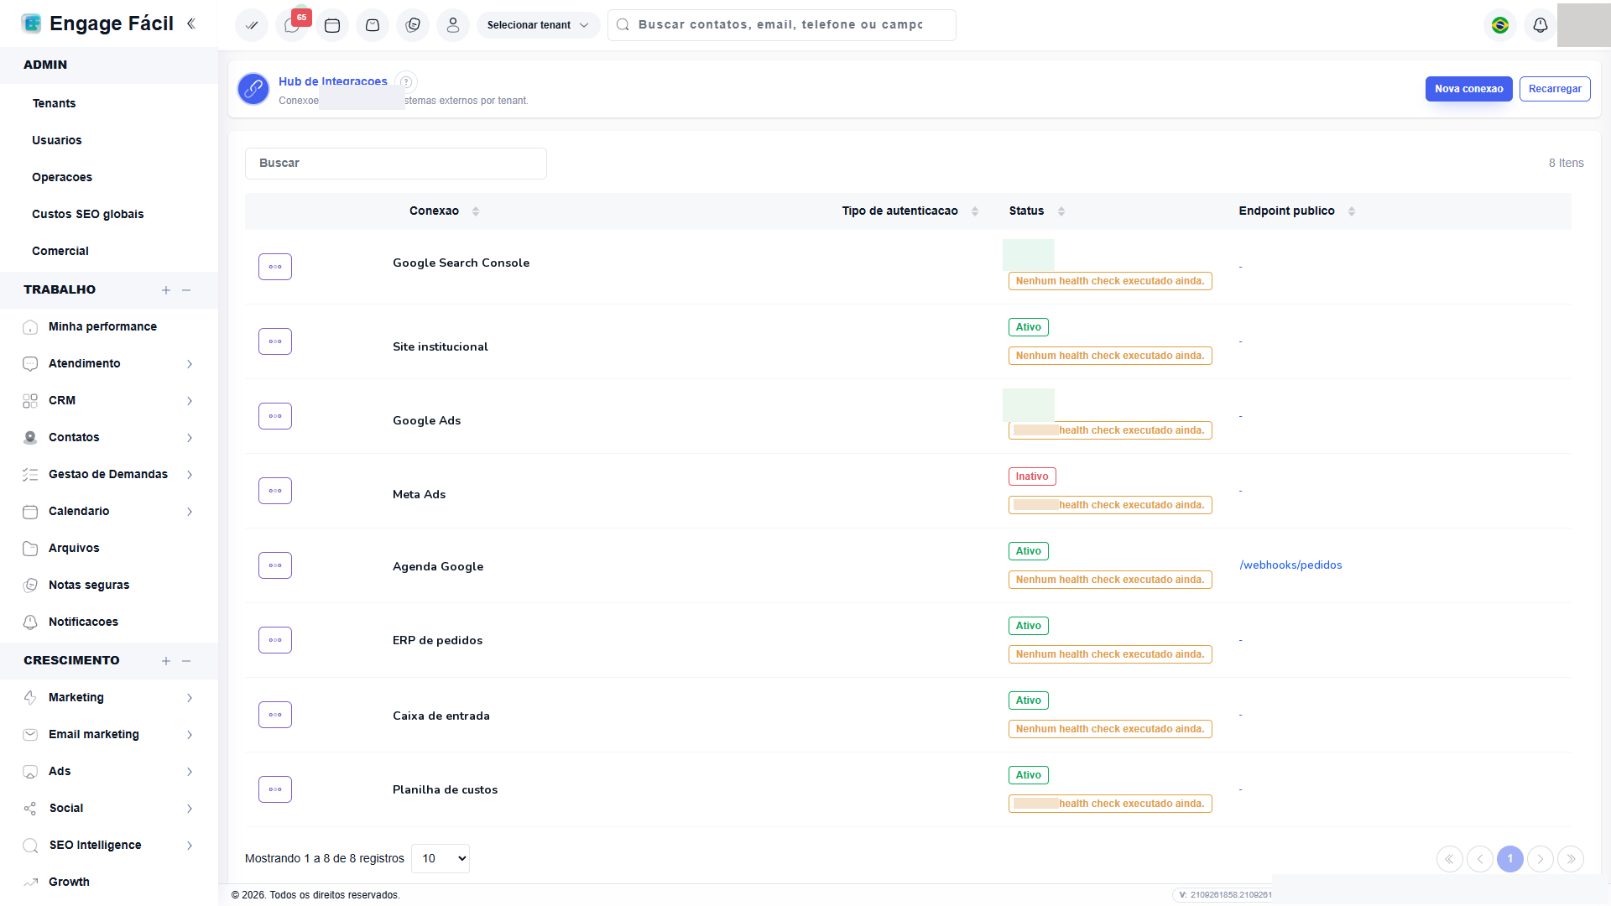Open notifications bell icon
The image size is (1611, 906).
pos(1541,25)
